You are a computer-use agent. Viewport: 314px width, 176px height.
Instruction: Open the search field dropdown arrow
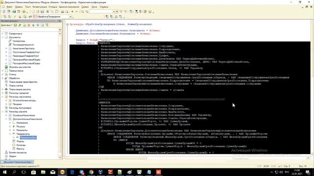pos(114,12)
